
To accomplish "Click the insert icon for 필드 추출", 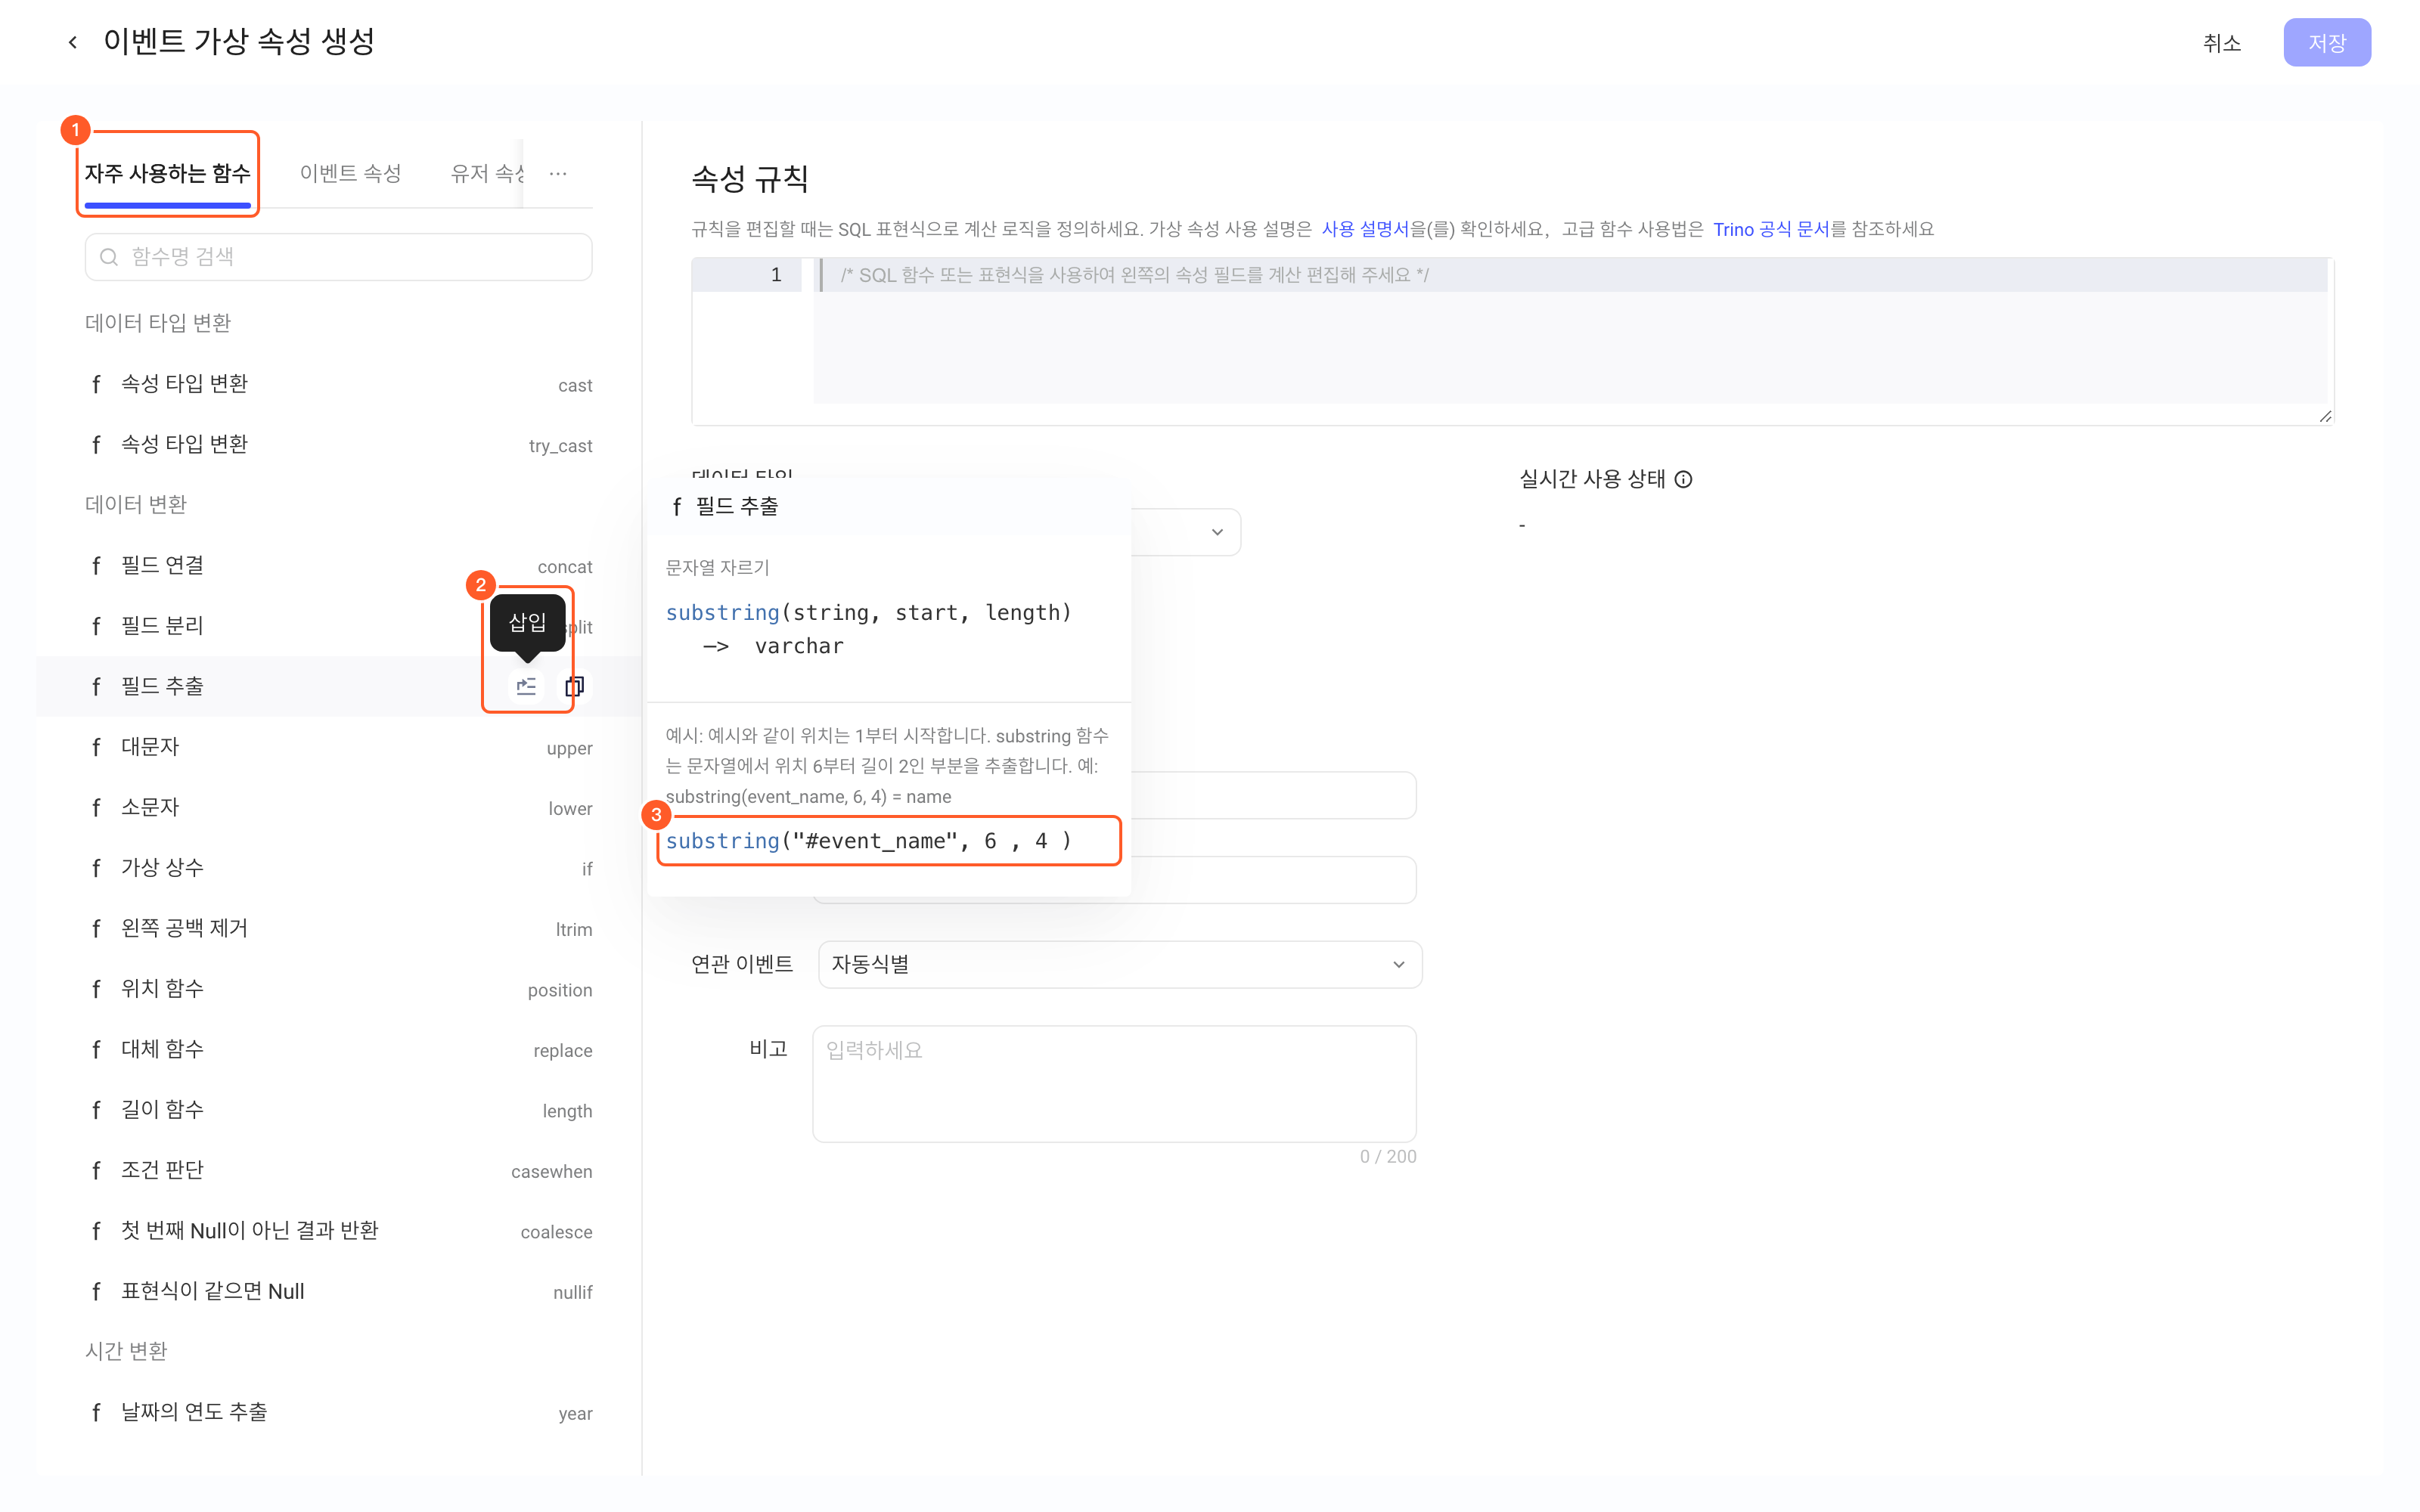I will pyautogui.click(x=526, y=686).
